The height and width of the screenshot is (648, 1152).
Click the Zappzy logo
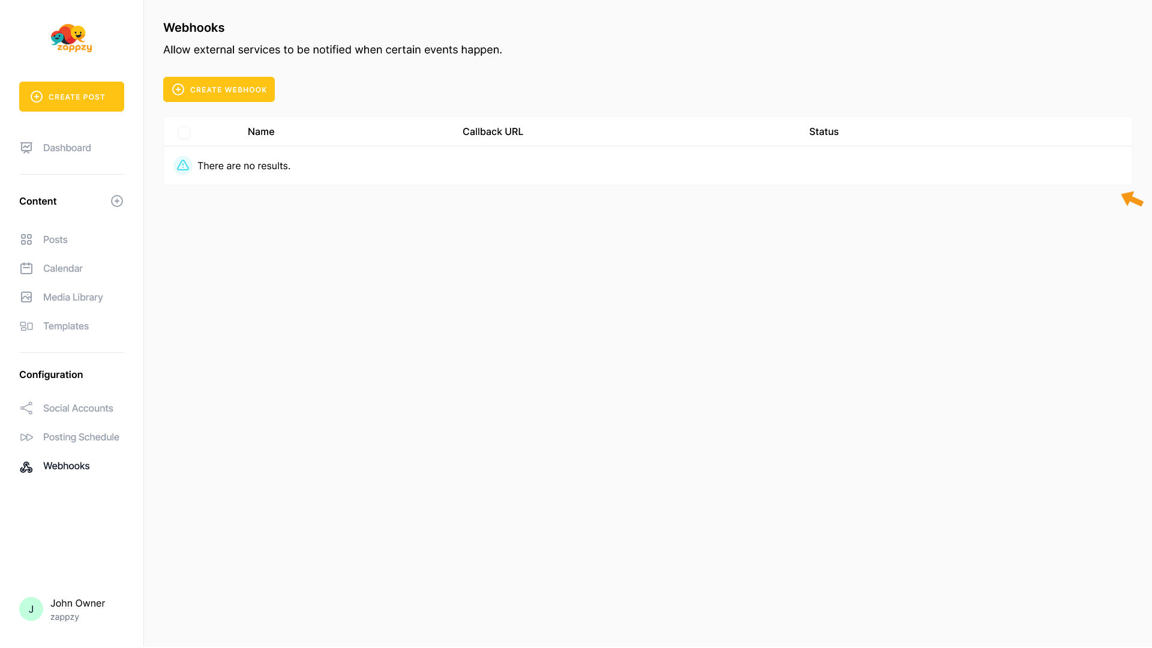pos(71,38)
